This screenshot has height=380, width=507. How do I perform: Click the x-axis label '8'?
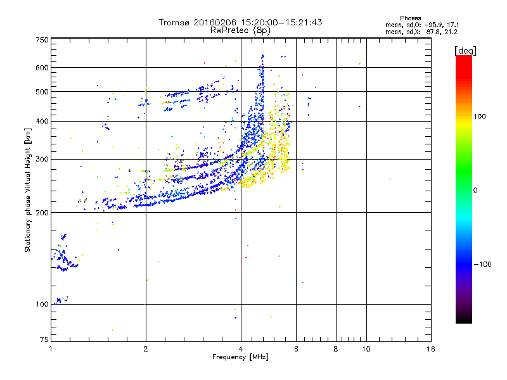click(336, 349)
